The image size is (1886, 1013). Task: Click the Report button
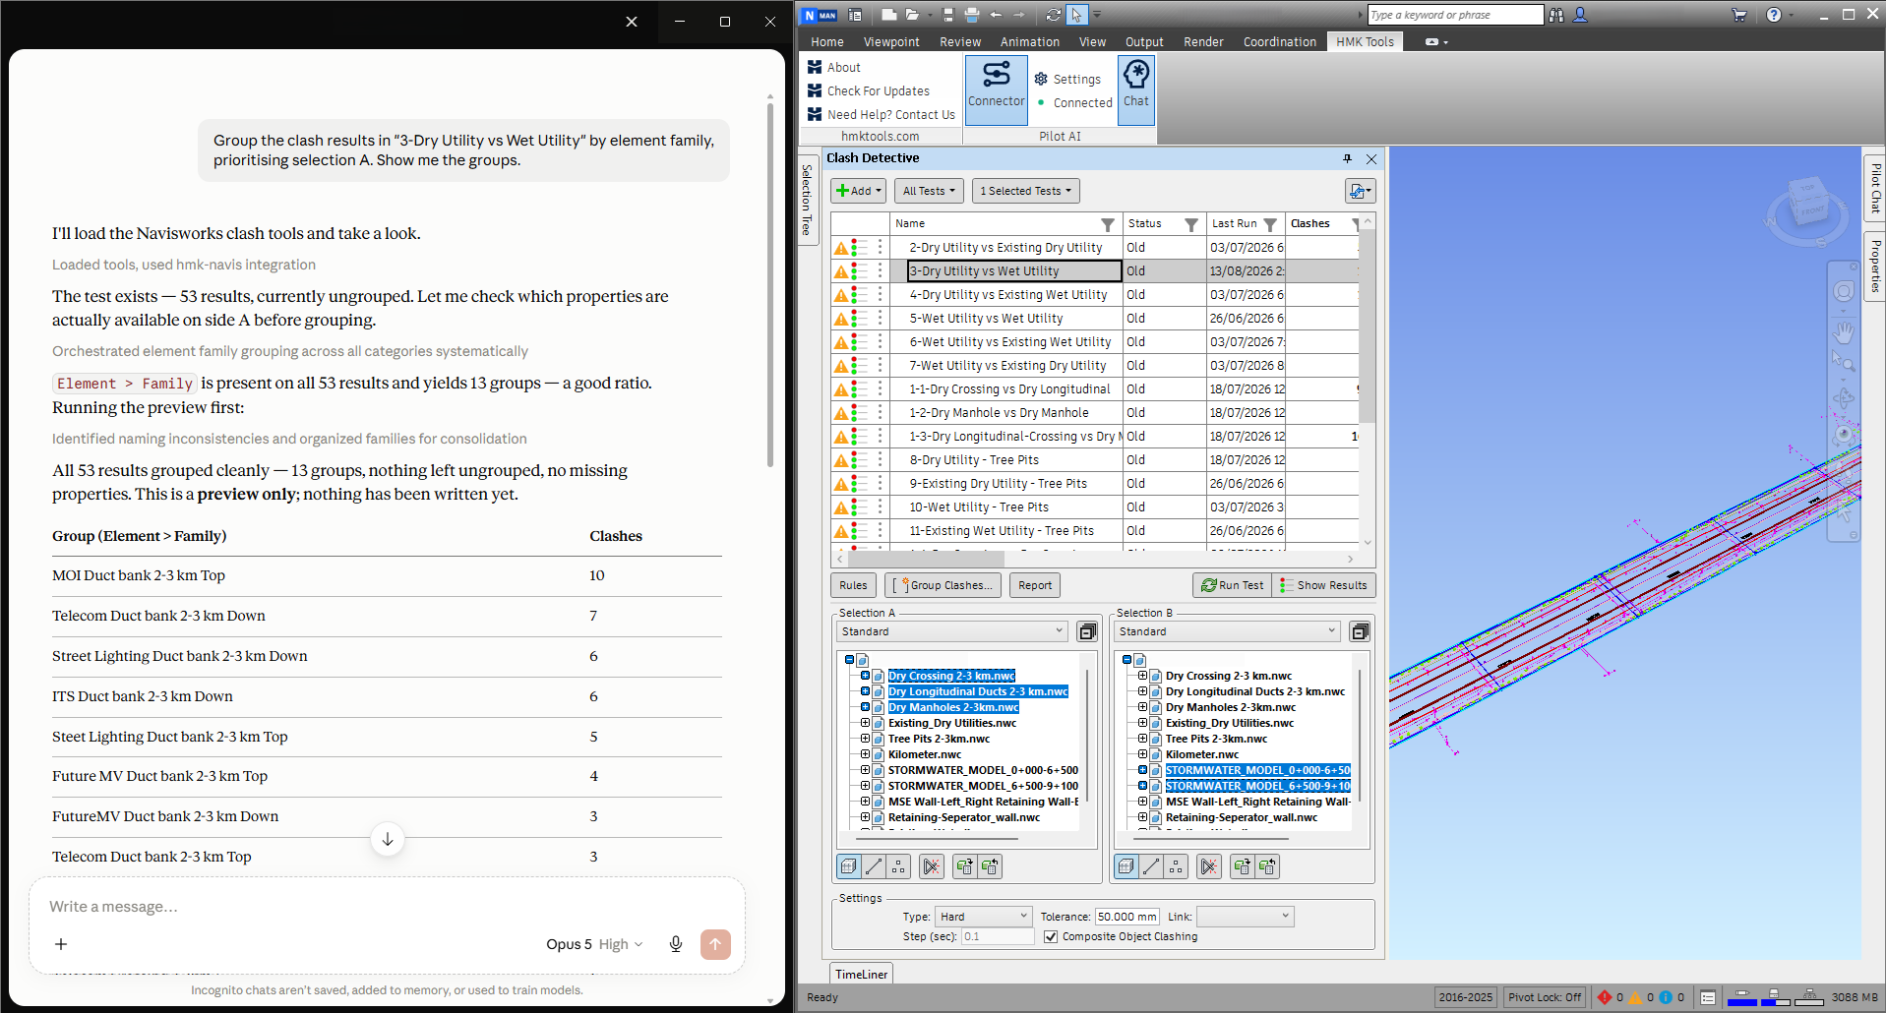coord(1035,585)
